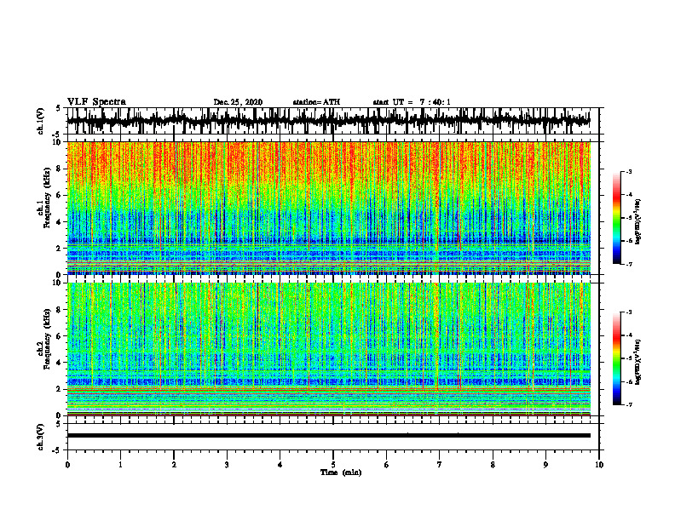Click the '-3' label on the ch.2 color bar
Screen dimensions: 675x521
pos(628,312)
